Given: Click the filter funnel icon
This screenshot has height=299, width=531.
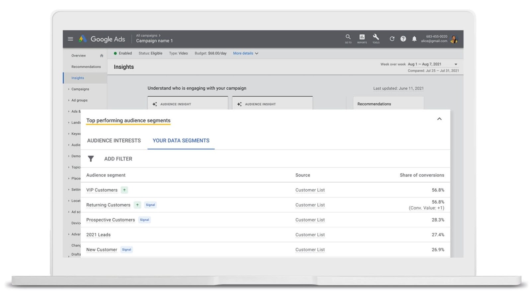Looking at the screenshot, I should pos(91,159).
